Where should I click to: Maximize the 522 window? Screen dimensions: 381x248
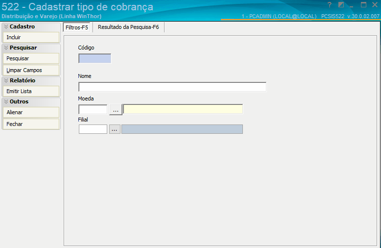(x=363, y=4)
